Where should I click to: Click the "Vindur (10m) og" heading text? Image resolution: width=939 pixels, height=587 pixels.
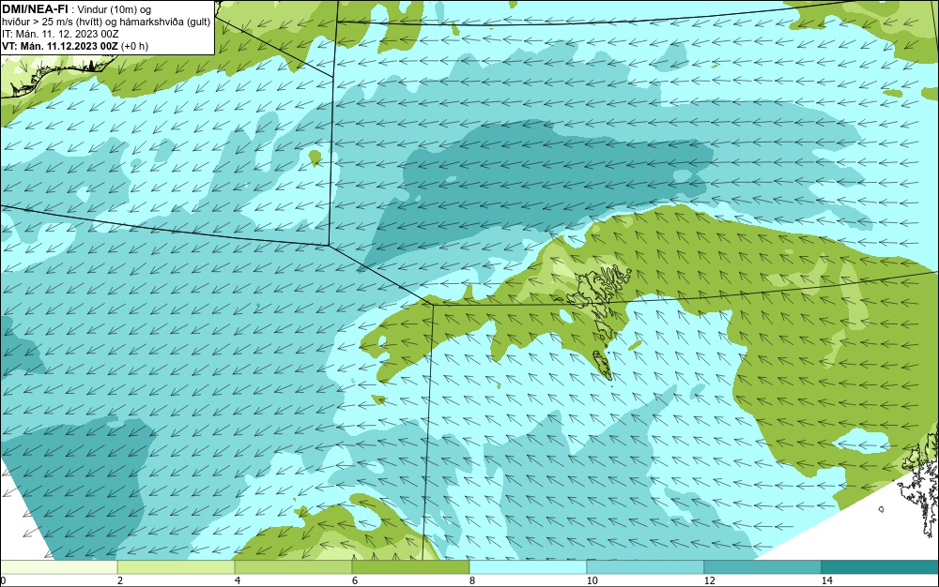[115, 9]
